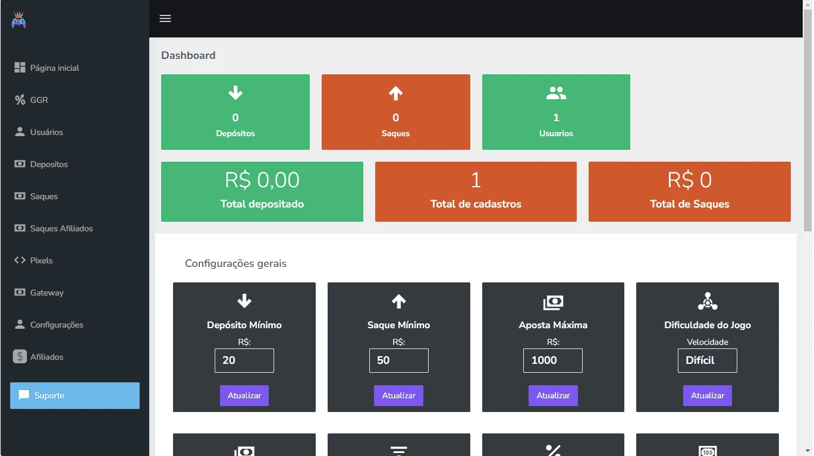Click Atualizar under Aposta Máxima
Viewport: 814px width, 456px height.
(553, 395)
